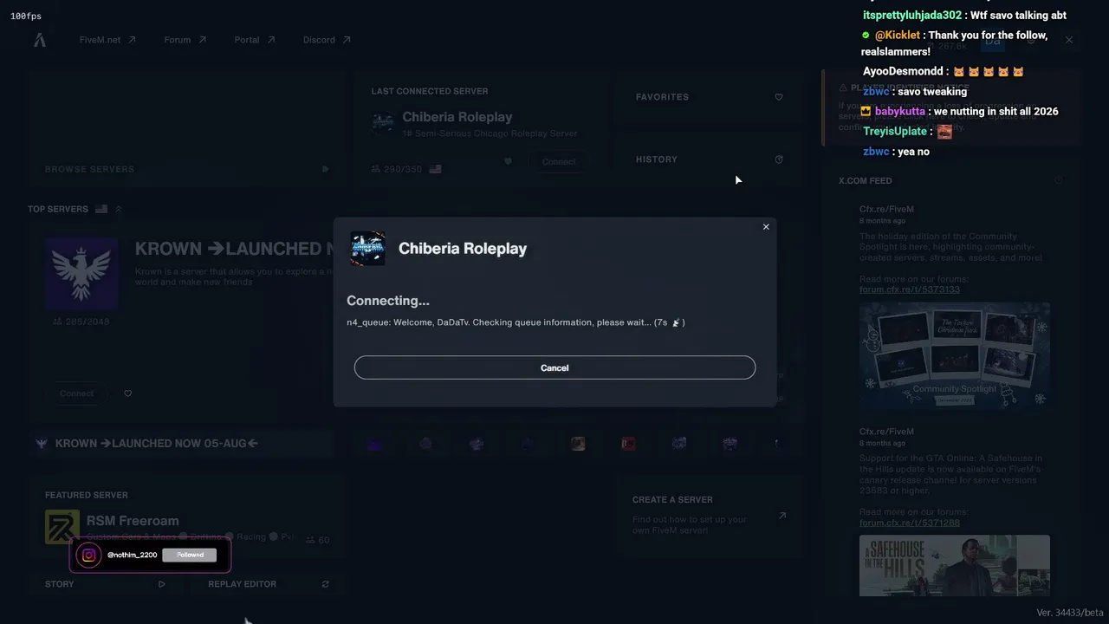
Task: Click the Create a Server arrow icon
Action: (x=781, y=516)
